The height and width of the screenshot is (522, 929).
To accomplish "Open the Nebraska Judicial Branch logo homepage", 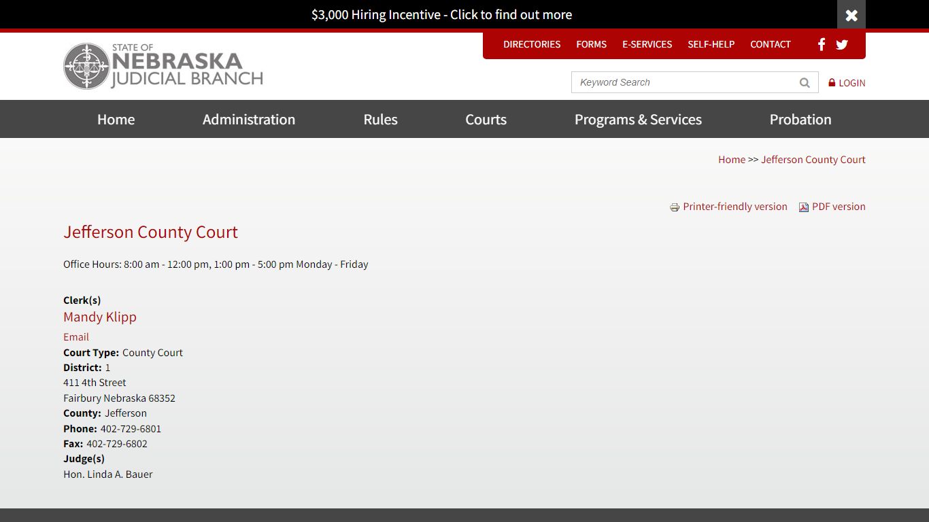I will point(163,67).
